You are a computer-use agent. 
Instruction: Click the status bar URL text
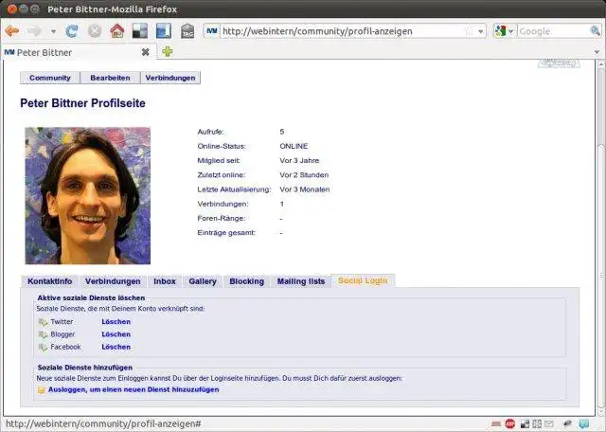click(x=103, y=423)
